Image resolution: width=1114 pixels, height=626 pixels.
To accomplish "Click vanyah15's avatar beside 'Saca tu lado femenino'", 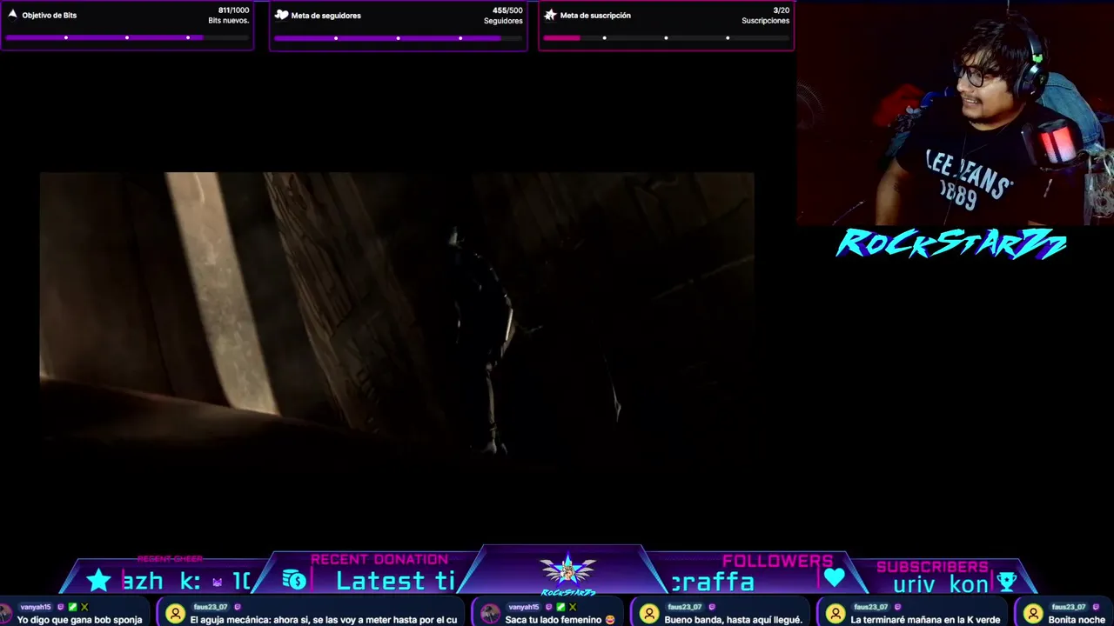I will click(490, 614).
